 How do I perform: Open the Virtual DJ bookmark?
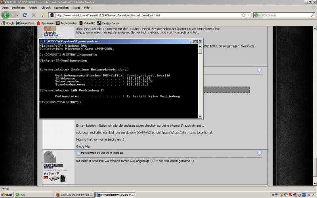87,23
